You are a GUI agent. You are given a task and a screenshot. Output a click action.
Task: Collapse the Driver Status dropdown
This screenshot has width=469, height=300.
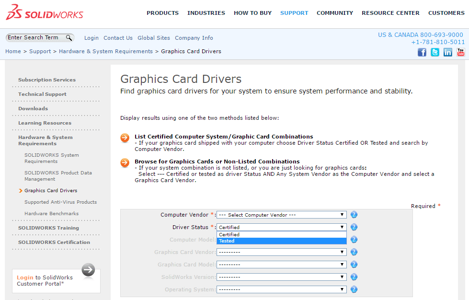coord(282,227)
